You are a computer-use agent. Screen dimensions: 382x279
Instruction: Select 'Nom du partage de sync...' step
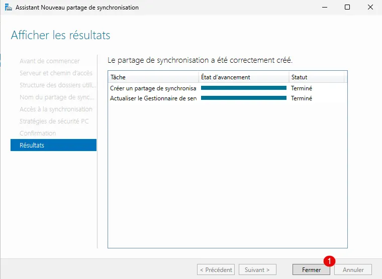coord(57,97)
